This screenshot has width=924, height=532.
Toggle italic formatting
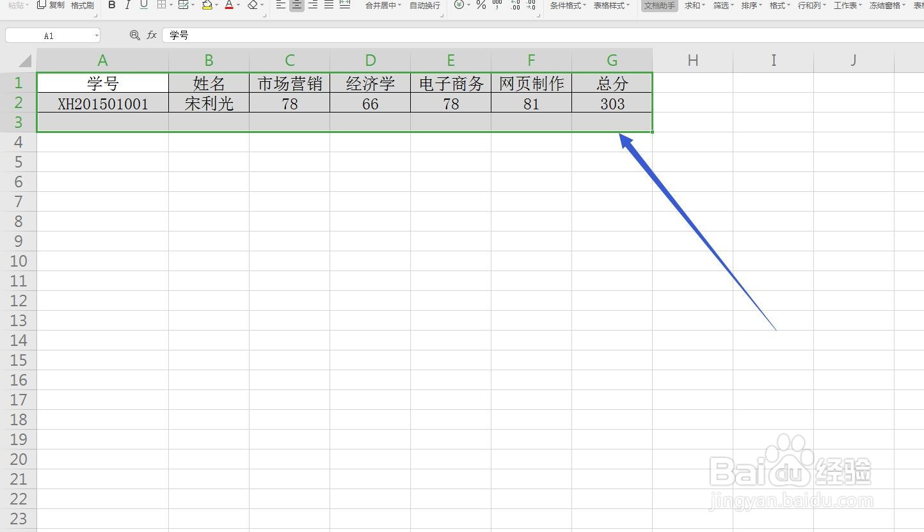tap(128, 5)
